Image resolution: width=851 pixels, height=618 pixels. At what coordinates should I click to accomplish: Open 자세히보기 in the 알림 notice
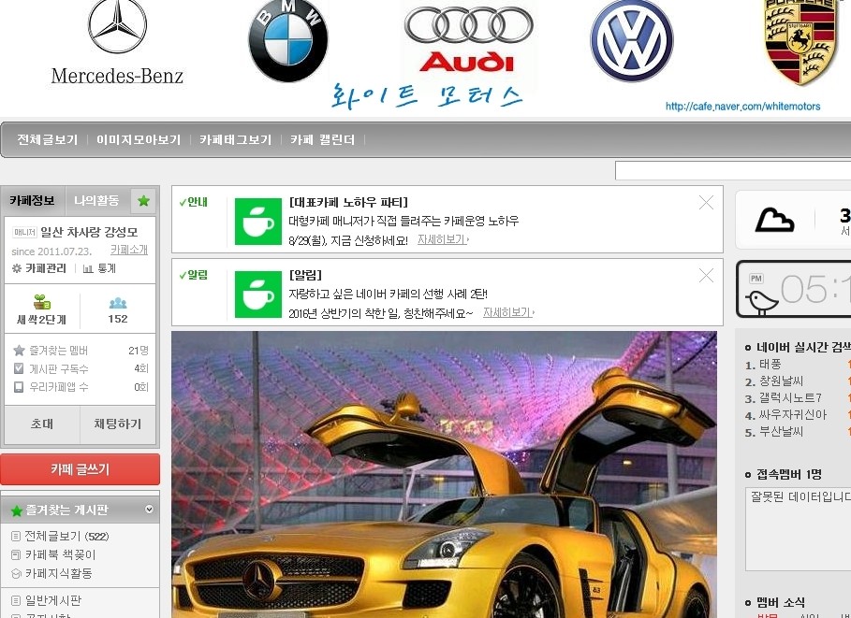click(508, 313)
